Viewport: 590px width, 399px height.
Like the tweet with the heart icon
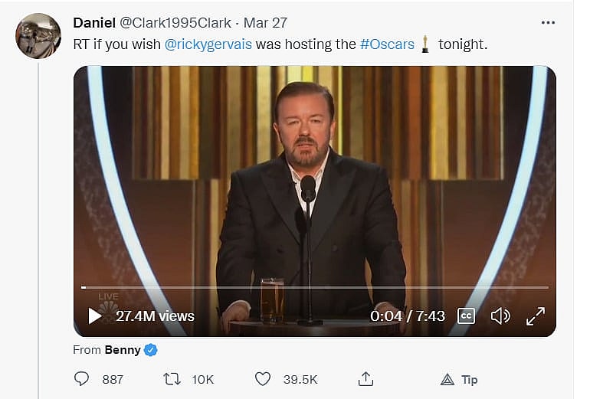coord(263,379)
